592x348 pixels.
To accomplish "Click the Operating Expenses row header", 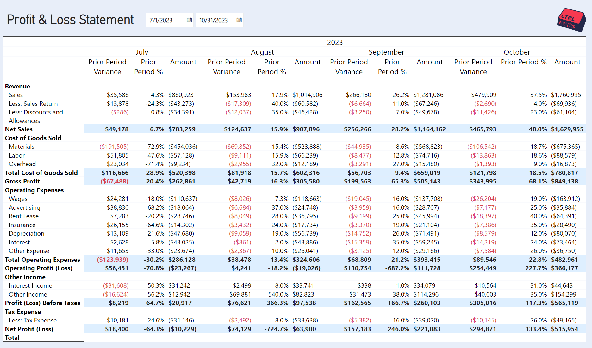I will click(x=34, y=190).
